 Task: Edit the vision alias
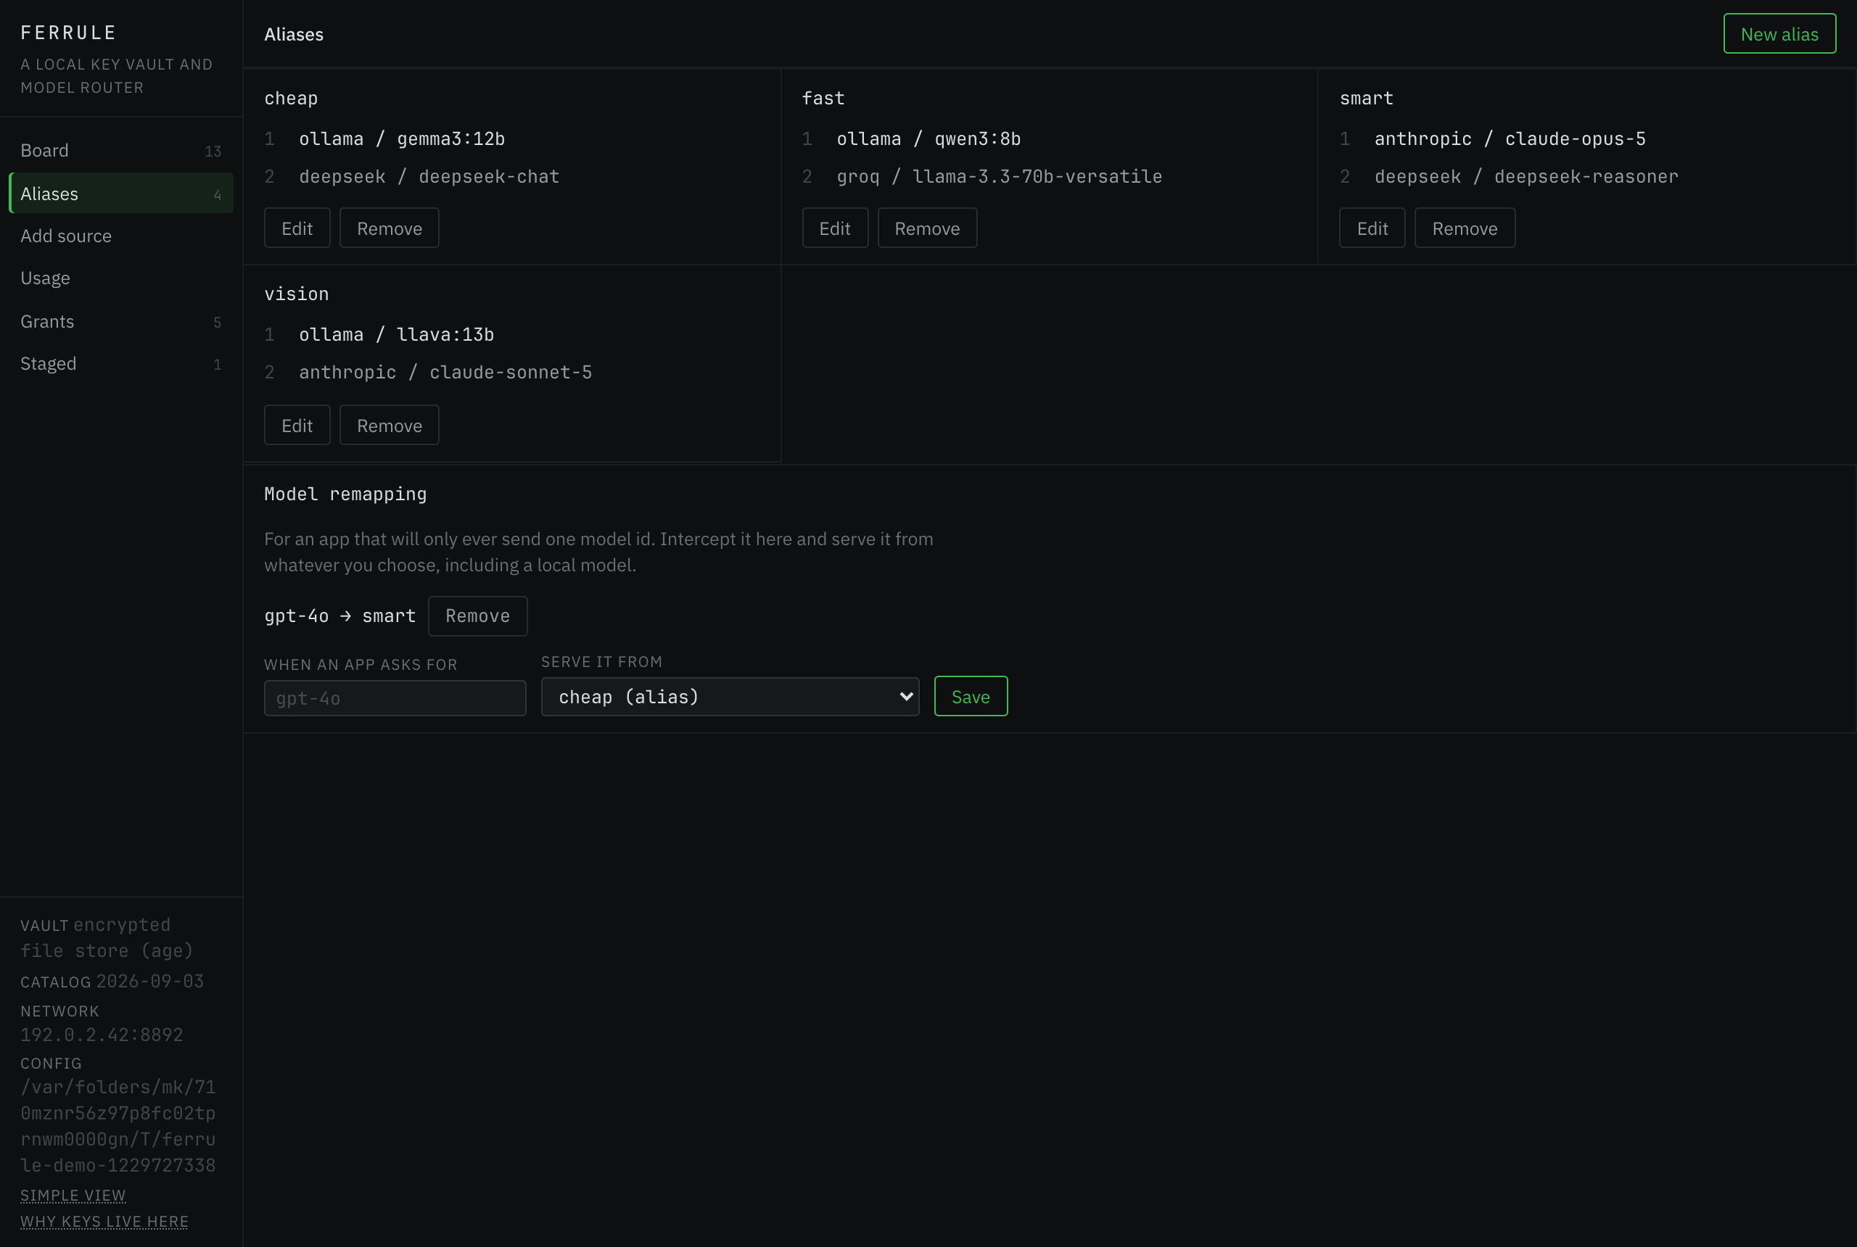297,426
